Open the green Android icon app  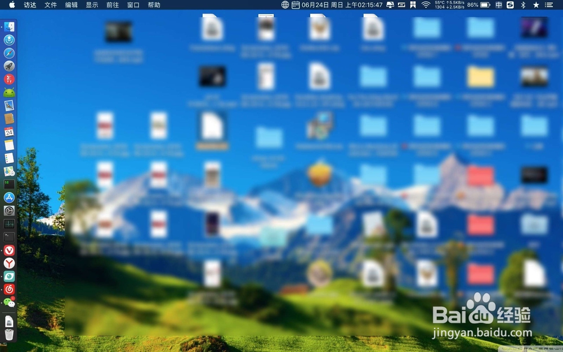[9, 93]
